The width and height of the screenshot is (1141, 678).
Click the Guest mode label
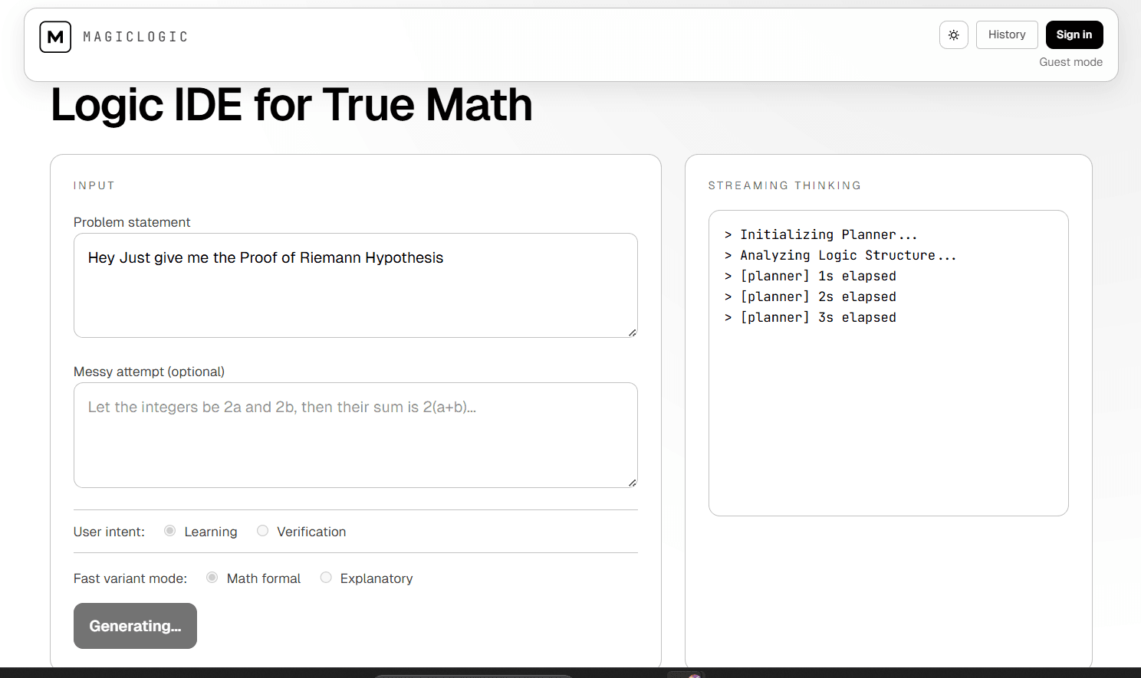pyautogui.click(x=1071, y=62)
